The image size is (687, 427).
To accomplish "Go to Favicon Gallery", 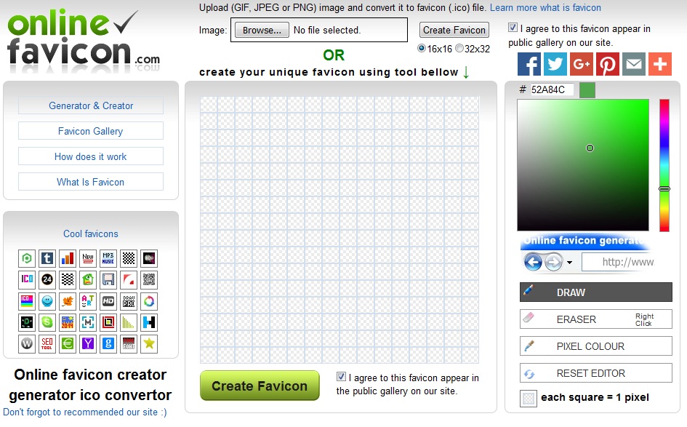I will (x=91, y=131).
